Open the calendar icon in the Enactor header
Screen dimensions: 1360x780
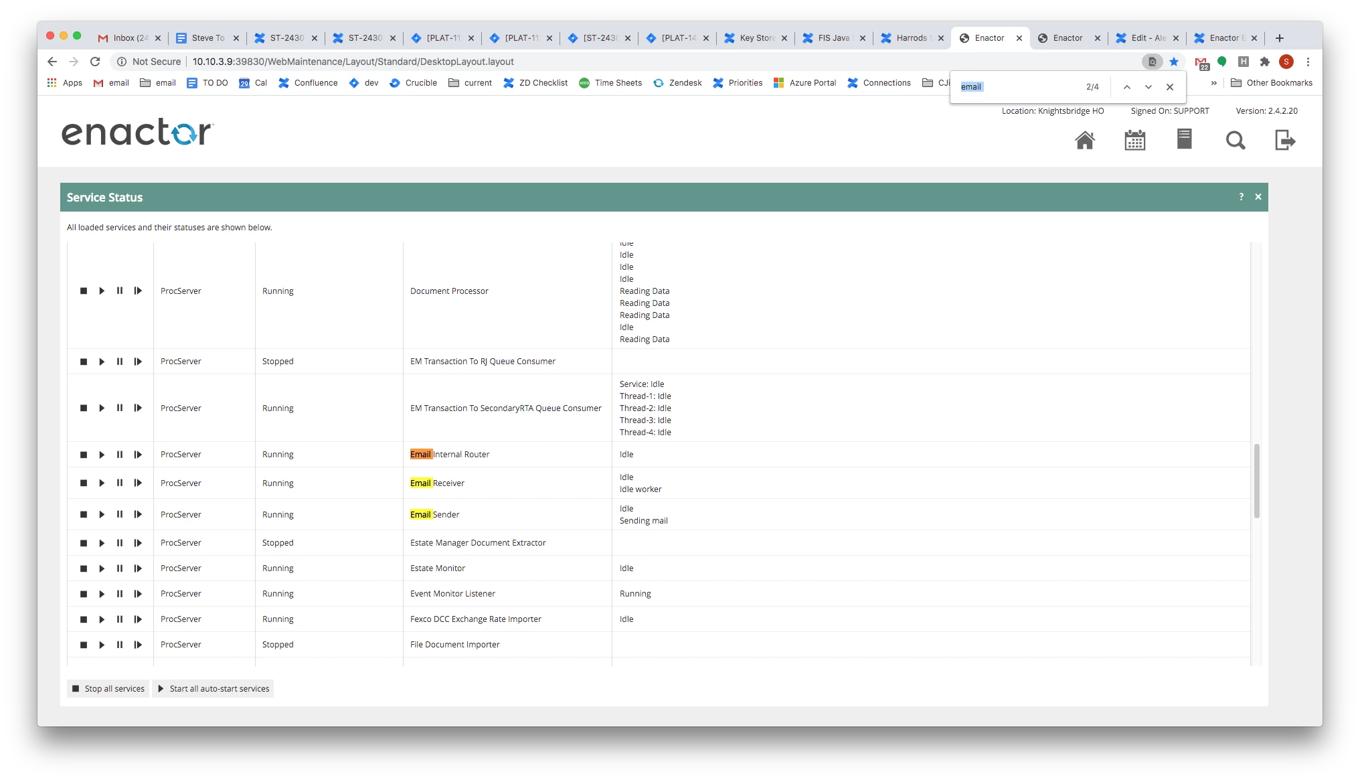point(1135,141)
